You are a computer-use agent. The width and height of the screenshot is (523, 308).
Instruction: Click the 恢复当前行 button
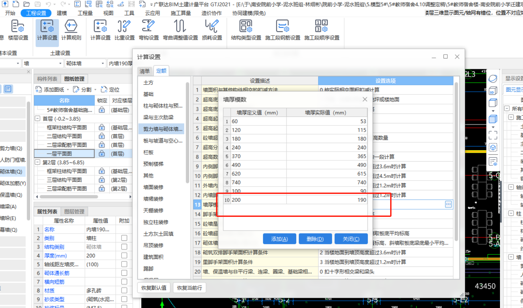coord(189,288)
